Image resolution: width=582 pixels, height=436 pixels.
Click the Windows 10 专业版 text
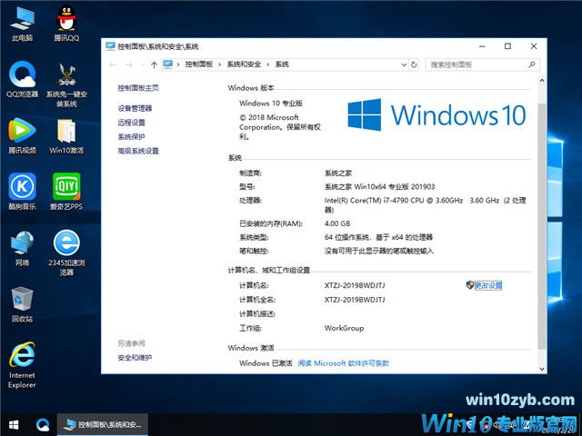click(271, 103)
